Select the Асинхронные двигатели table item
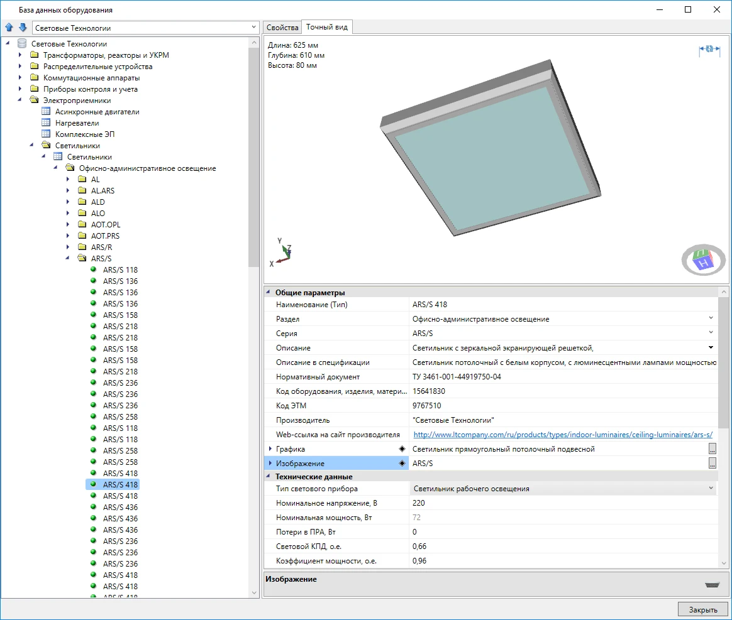This screenshot has width=732, height=620. (x=97, y=112)
